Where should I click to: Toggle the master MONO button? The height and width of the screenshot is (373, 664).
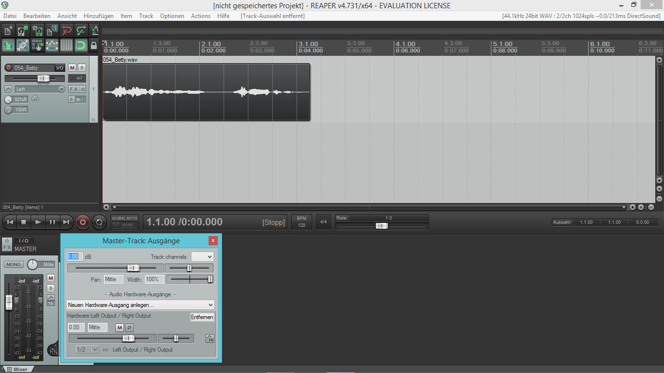point(14,265)
